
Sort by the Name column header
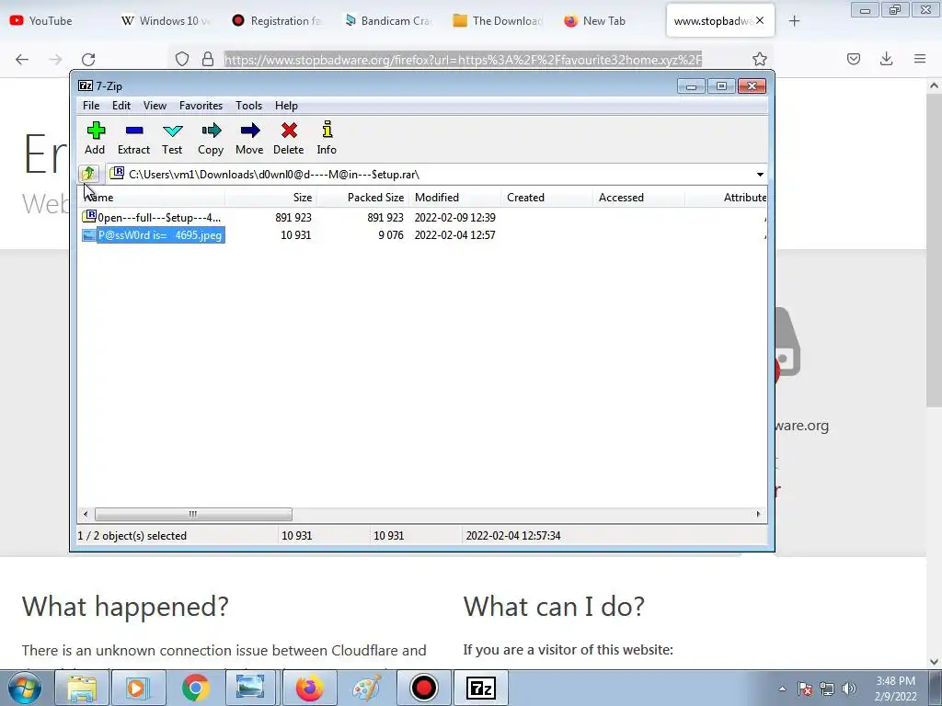click(x=152, y=198)
